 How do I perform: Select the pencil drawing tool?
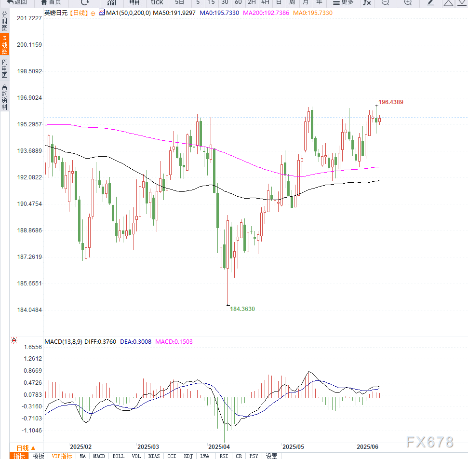coord(431,2)
